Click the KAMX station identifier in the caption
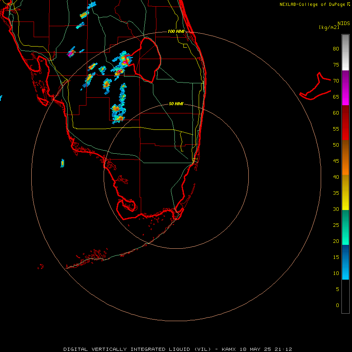This screenshot has width=352, height=352. [230, 349]
